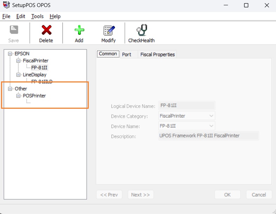The width and height of the screenshot is (276, 214).
Task: Open the Help menu
Action: coord(55,16)
